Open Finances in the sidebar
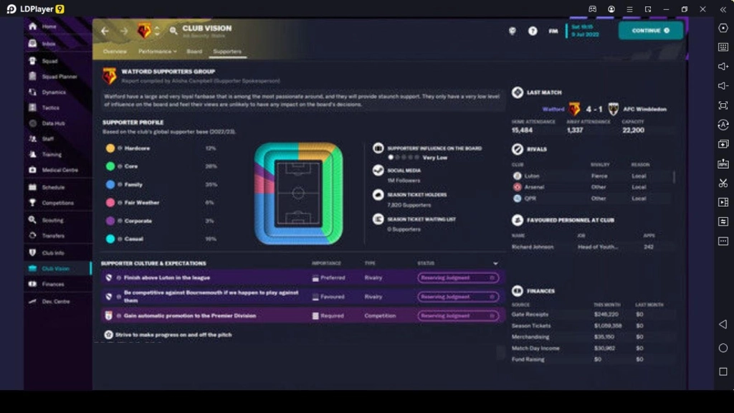Viewport: 734px width, 413px height. coord(53,284)
